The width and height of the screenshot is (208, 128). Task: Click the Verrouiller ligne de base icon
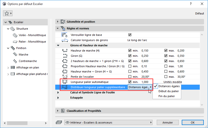click(64, 35)
